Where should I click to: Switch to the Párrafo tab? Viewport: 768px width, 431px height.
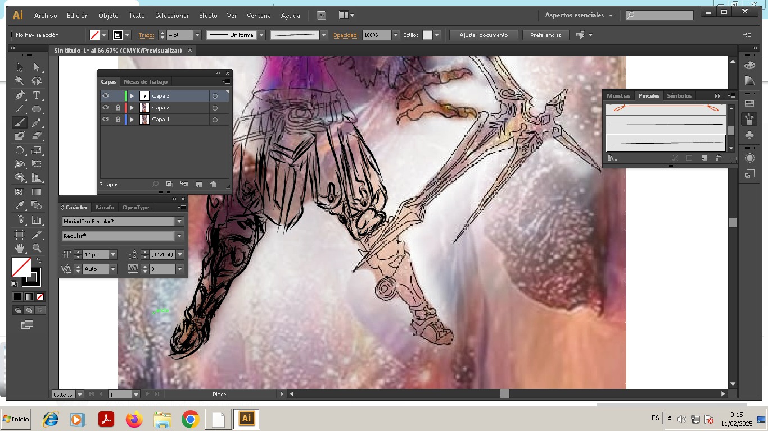[105, 208]
